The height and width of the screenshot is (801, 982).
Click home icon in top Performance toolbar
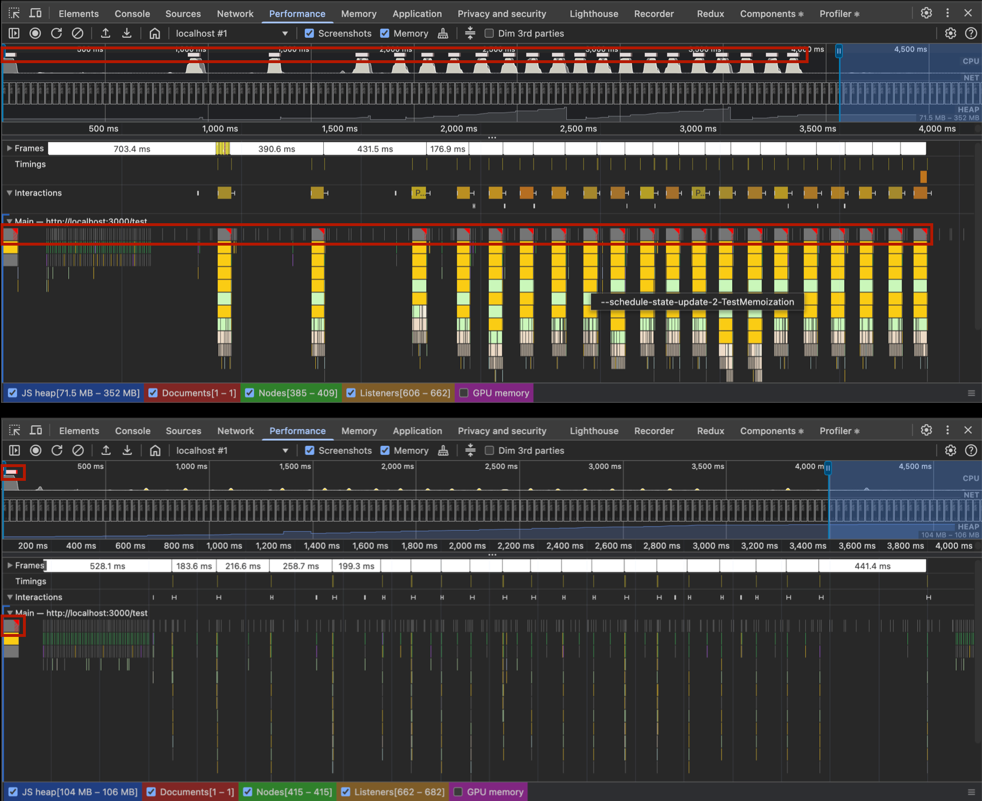click(x=154, y=33)
